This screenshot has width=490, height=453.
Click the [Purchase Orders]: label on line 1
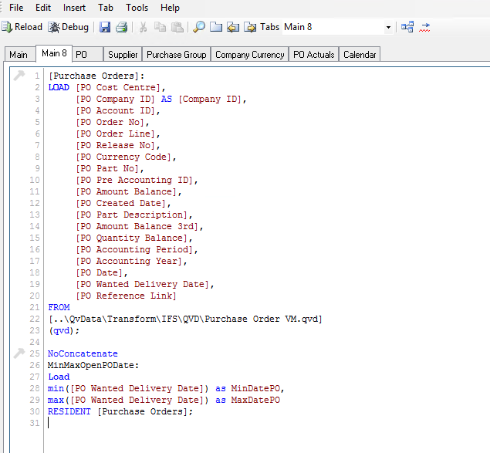tap(96, 76)
